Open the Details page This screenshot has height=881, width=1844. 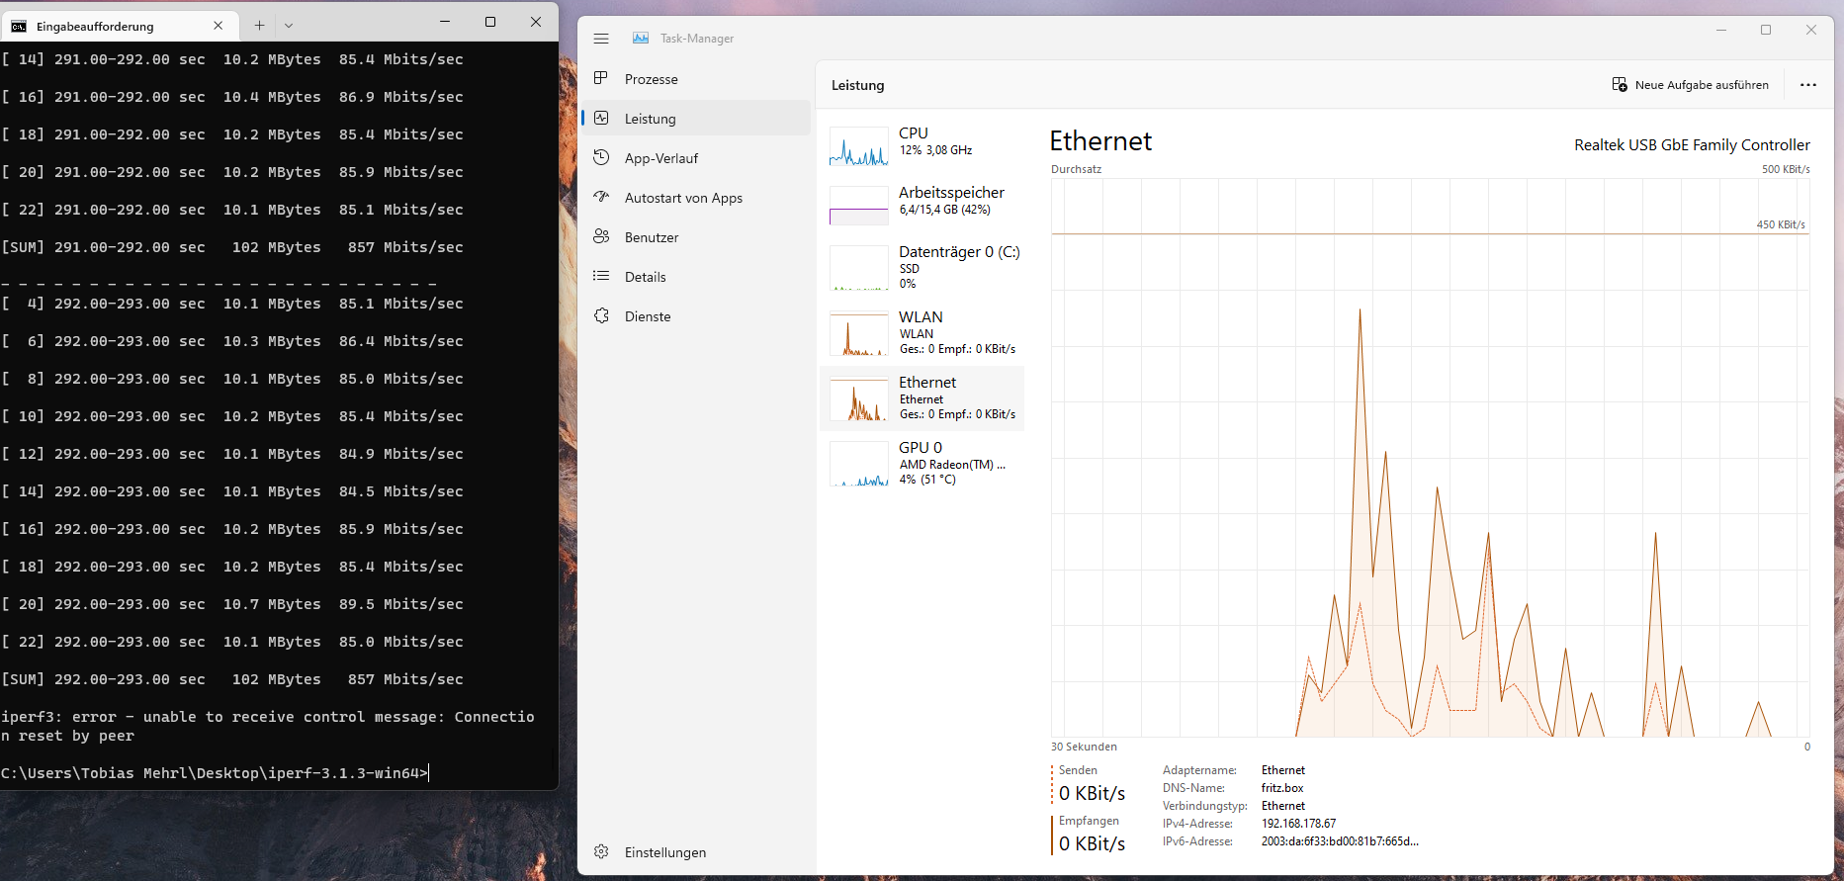coord(696,276)
